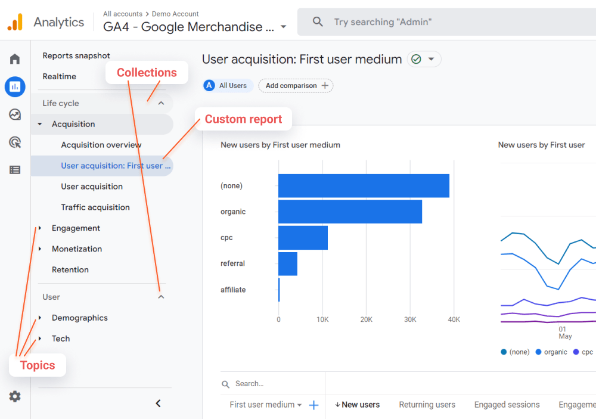Click the table search magnifier icon

[x=225, y=384]
